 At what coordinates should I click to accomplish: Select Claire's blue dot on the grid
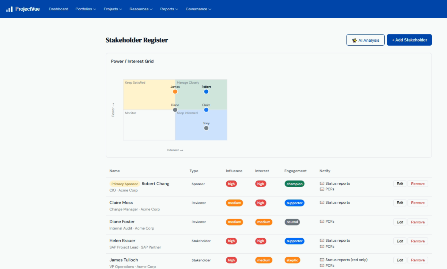click(x=206, y=110)
